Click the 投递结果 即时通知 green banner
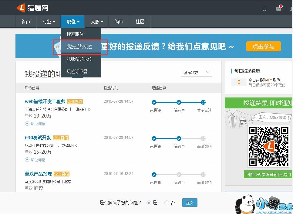 click(x=259, y=103)
